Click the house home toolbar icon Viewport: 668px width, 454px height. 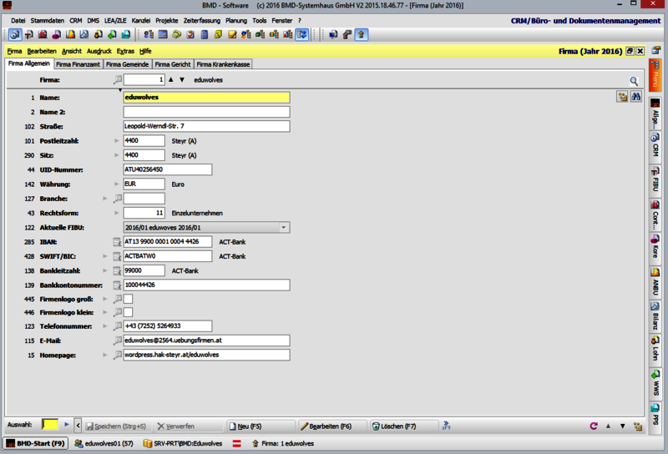362,34
